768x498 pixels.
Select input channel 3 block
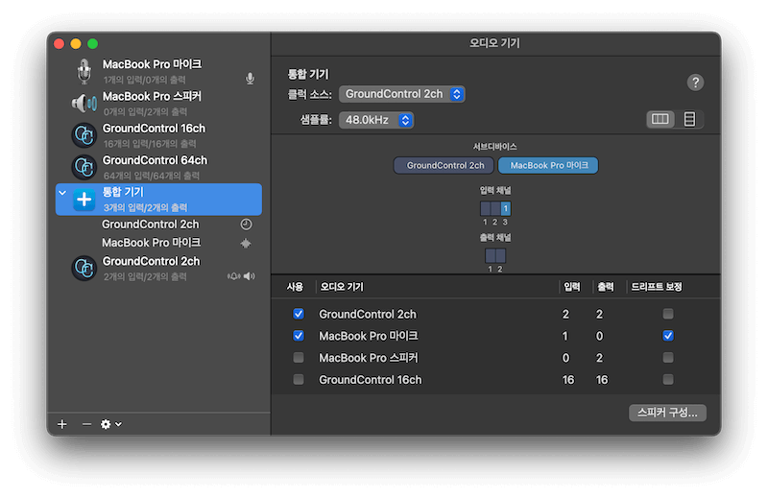pyautogui.click(x=506, y=208)
